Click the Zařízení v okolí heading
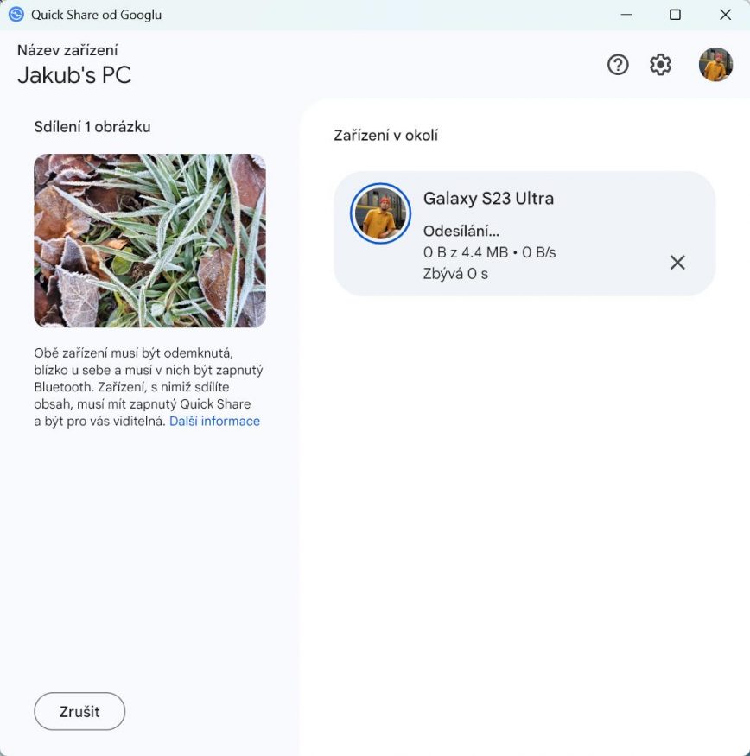Screen dimensions: 750x756 386,135
